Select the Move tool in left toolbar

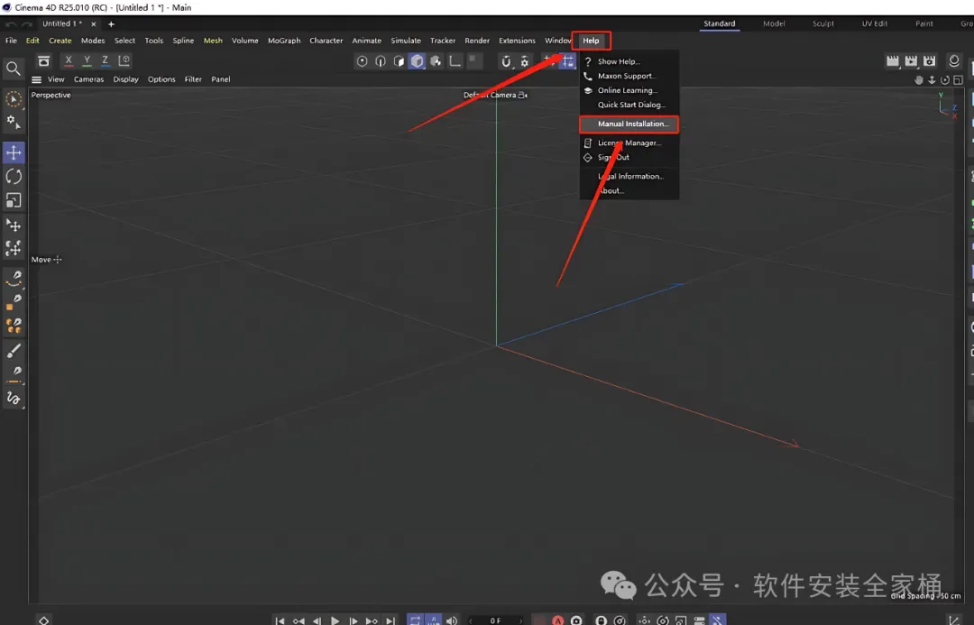click(14, 152)
